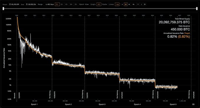Switch Epoch View to All

[x=99, y=4]
